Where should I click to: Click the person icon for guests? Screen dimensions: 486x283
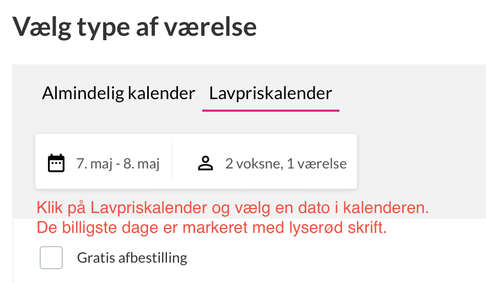(206, 163)
